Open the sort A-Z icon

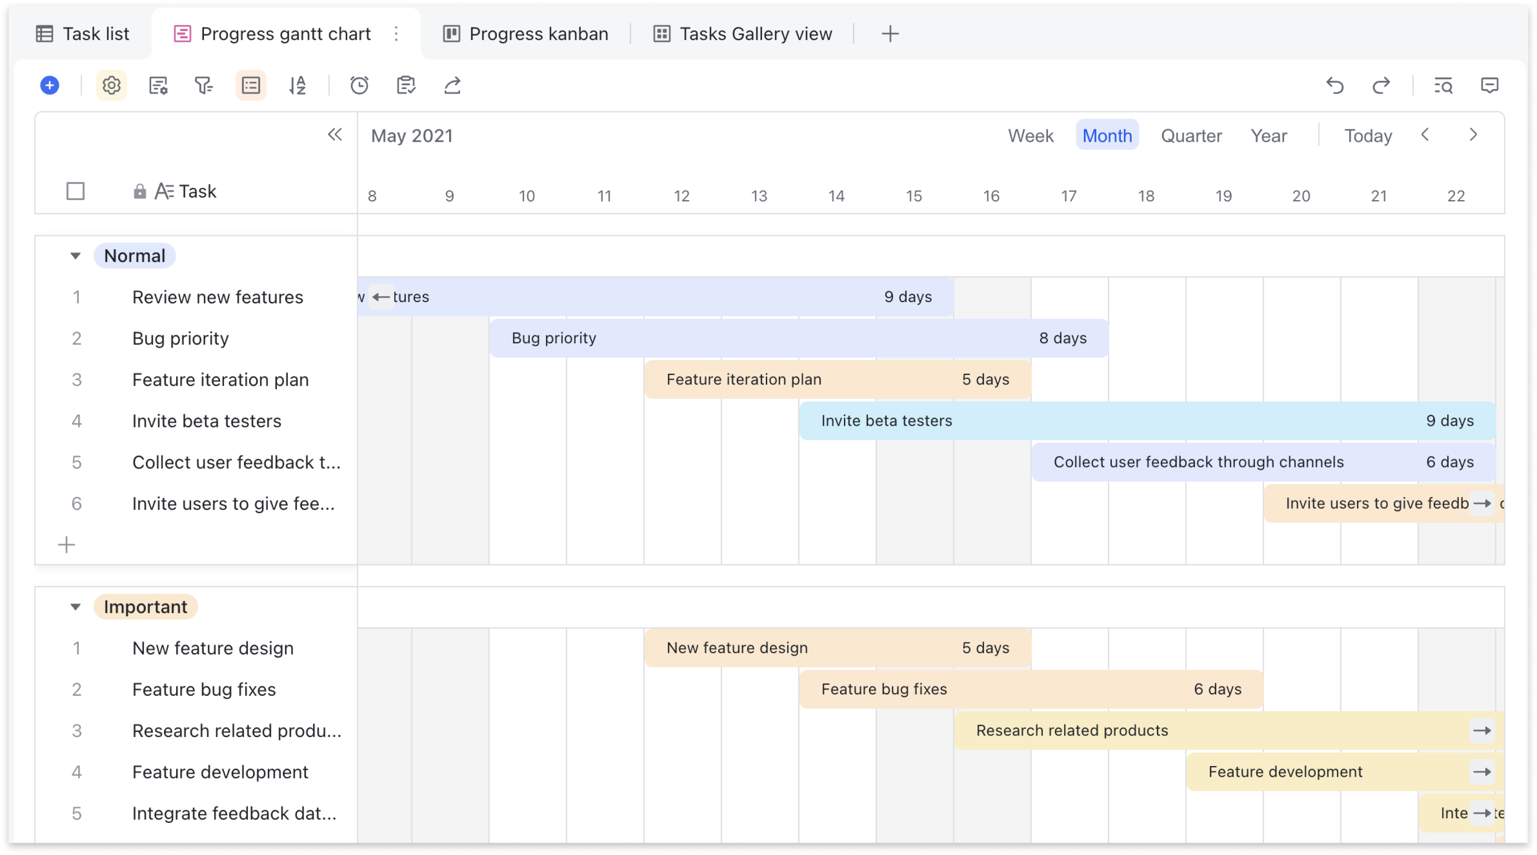pos(297,85)
